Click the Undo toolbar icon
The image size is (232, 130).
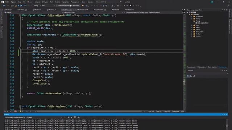pos(25,6)
